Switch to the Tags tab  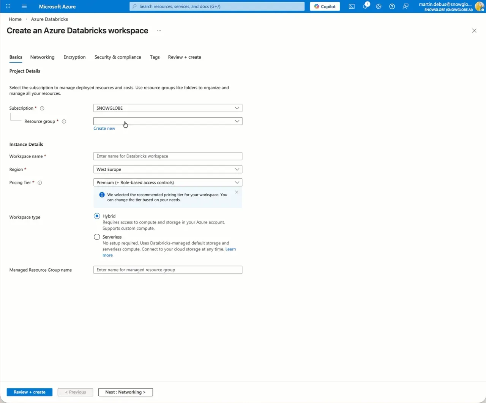click(155, 57)
